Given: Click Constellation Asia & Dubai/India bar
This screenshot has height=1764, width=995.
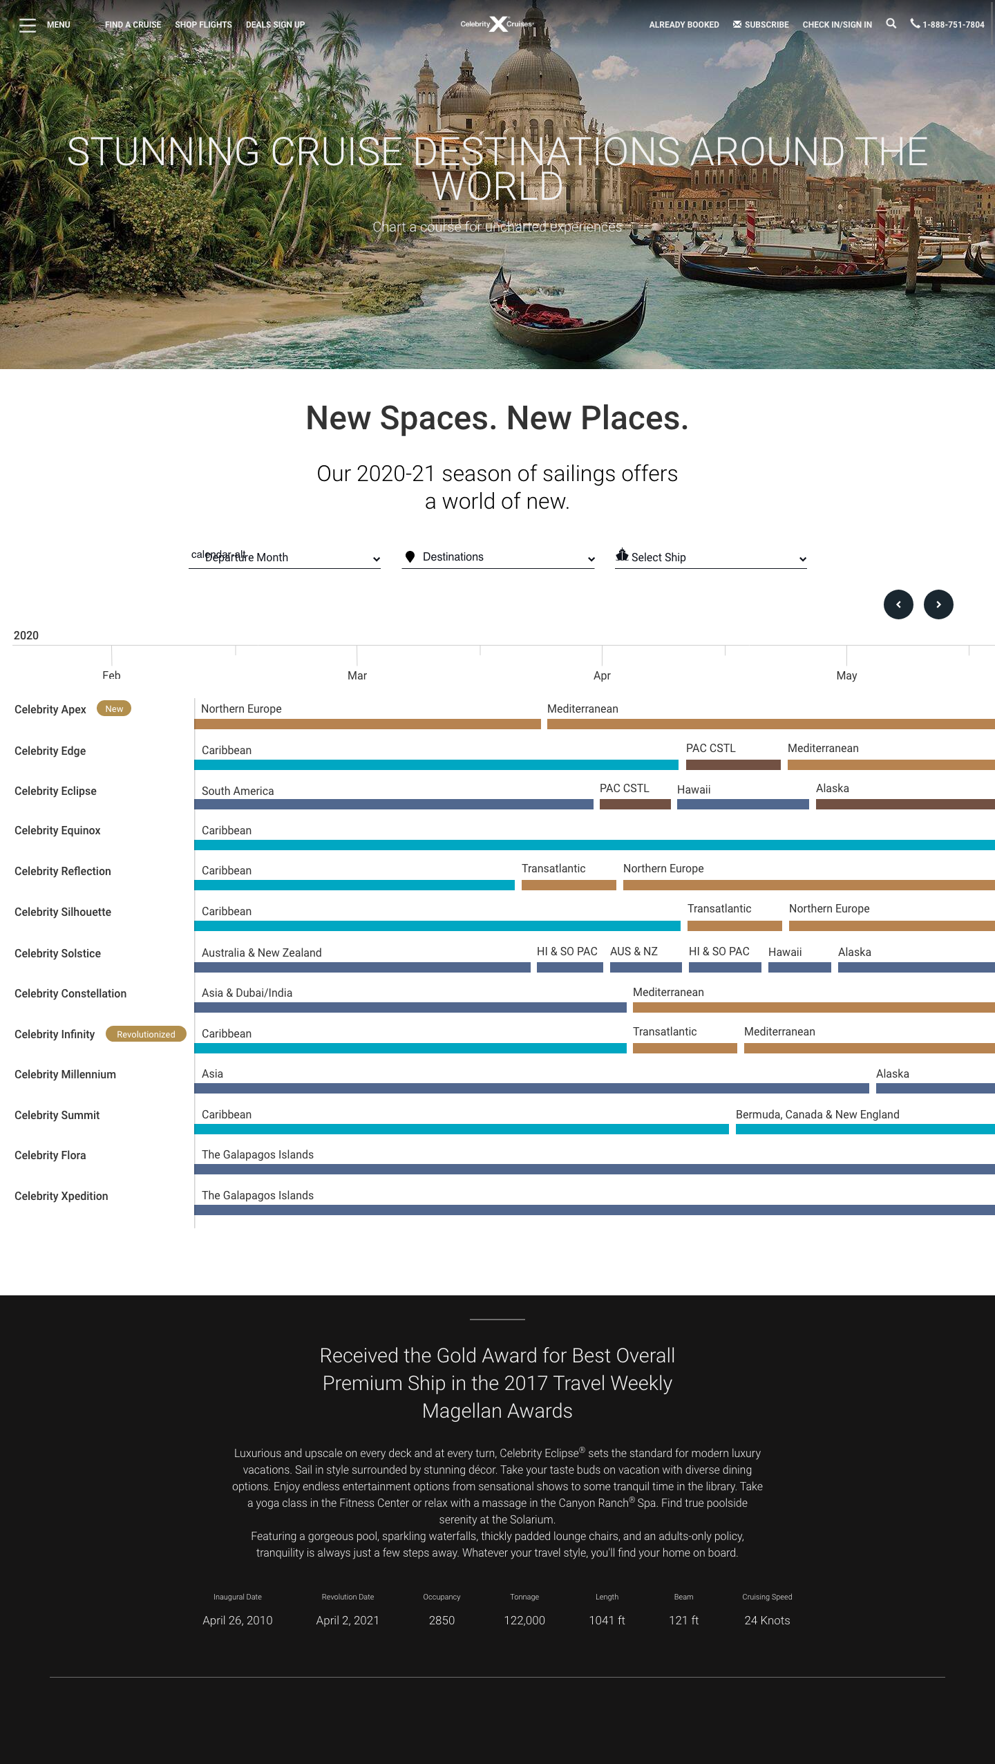Looking at the screenshot, I should (x=410, y=1008).
